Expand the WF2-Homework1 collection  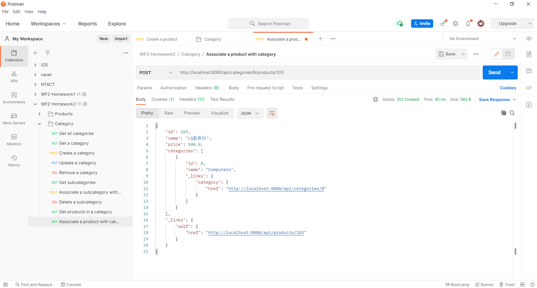click(x=35, y=94)
